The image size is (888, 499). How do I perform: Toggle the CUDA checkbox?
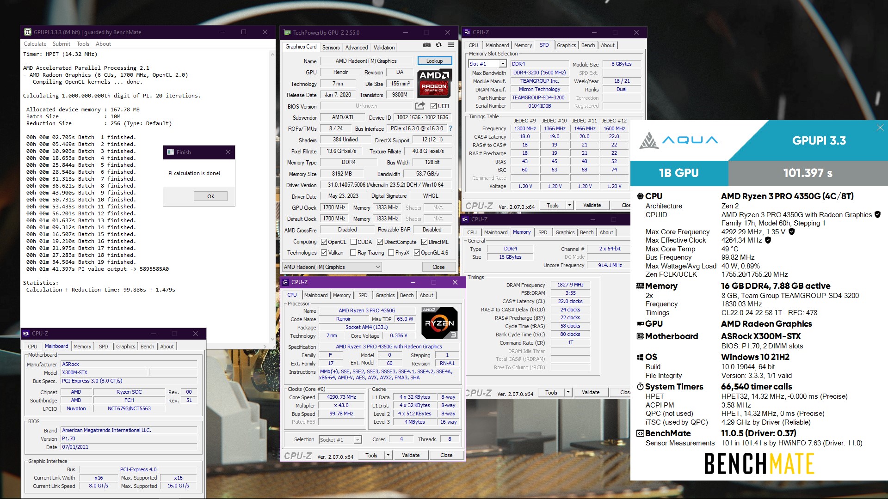tap(353, 242)
